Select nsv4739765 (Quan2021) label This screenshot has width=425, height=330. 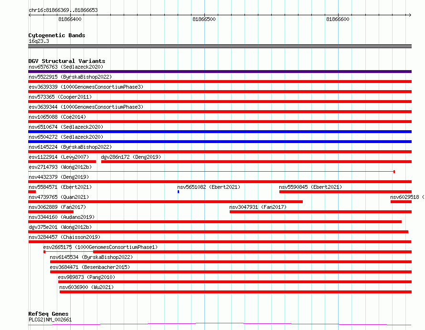59,197
